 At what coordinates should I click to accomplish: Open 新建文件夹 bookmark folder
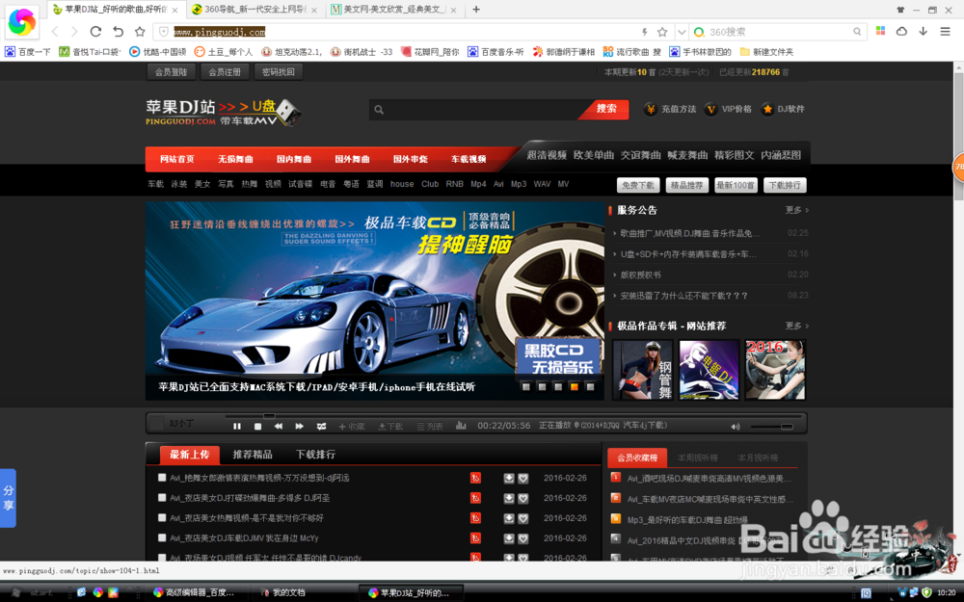click(766, 52)
